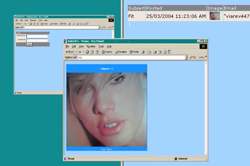
Task: Click Media button in Administration window toolbar
Action: [63, 24]
